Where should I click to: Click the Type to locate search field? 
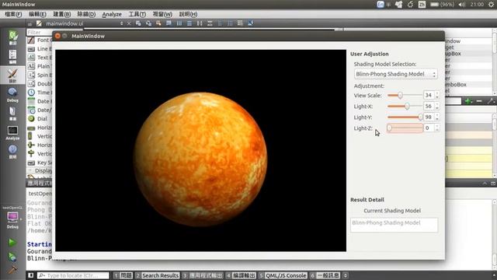(74, 275)
